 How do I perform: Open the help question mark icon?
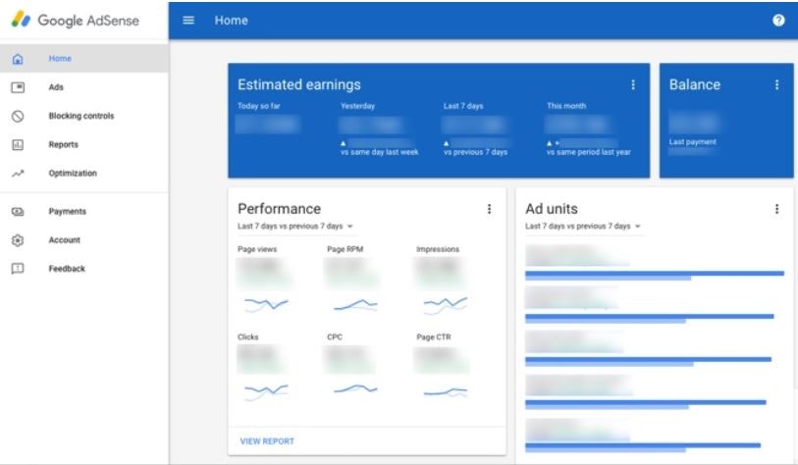click(x=778, y=21)
